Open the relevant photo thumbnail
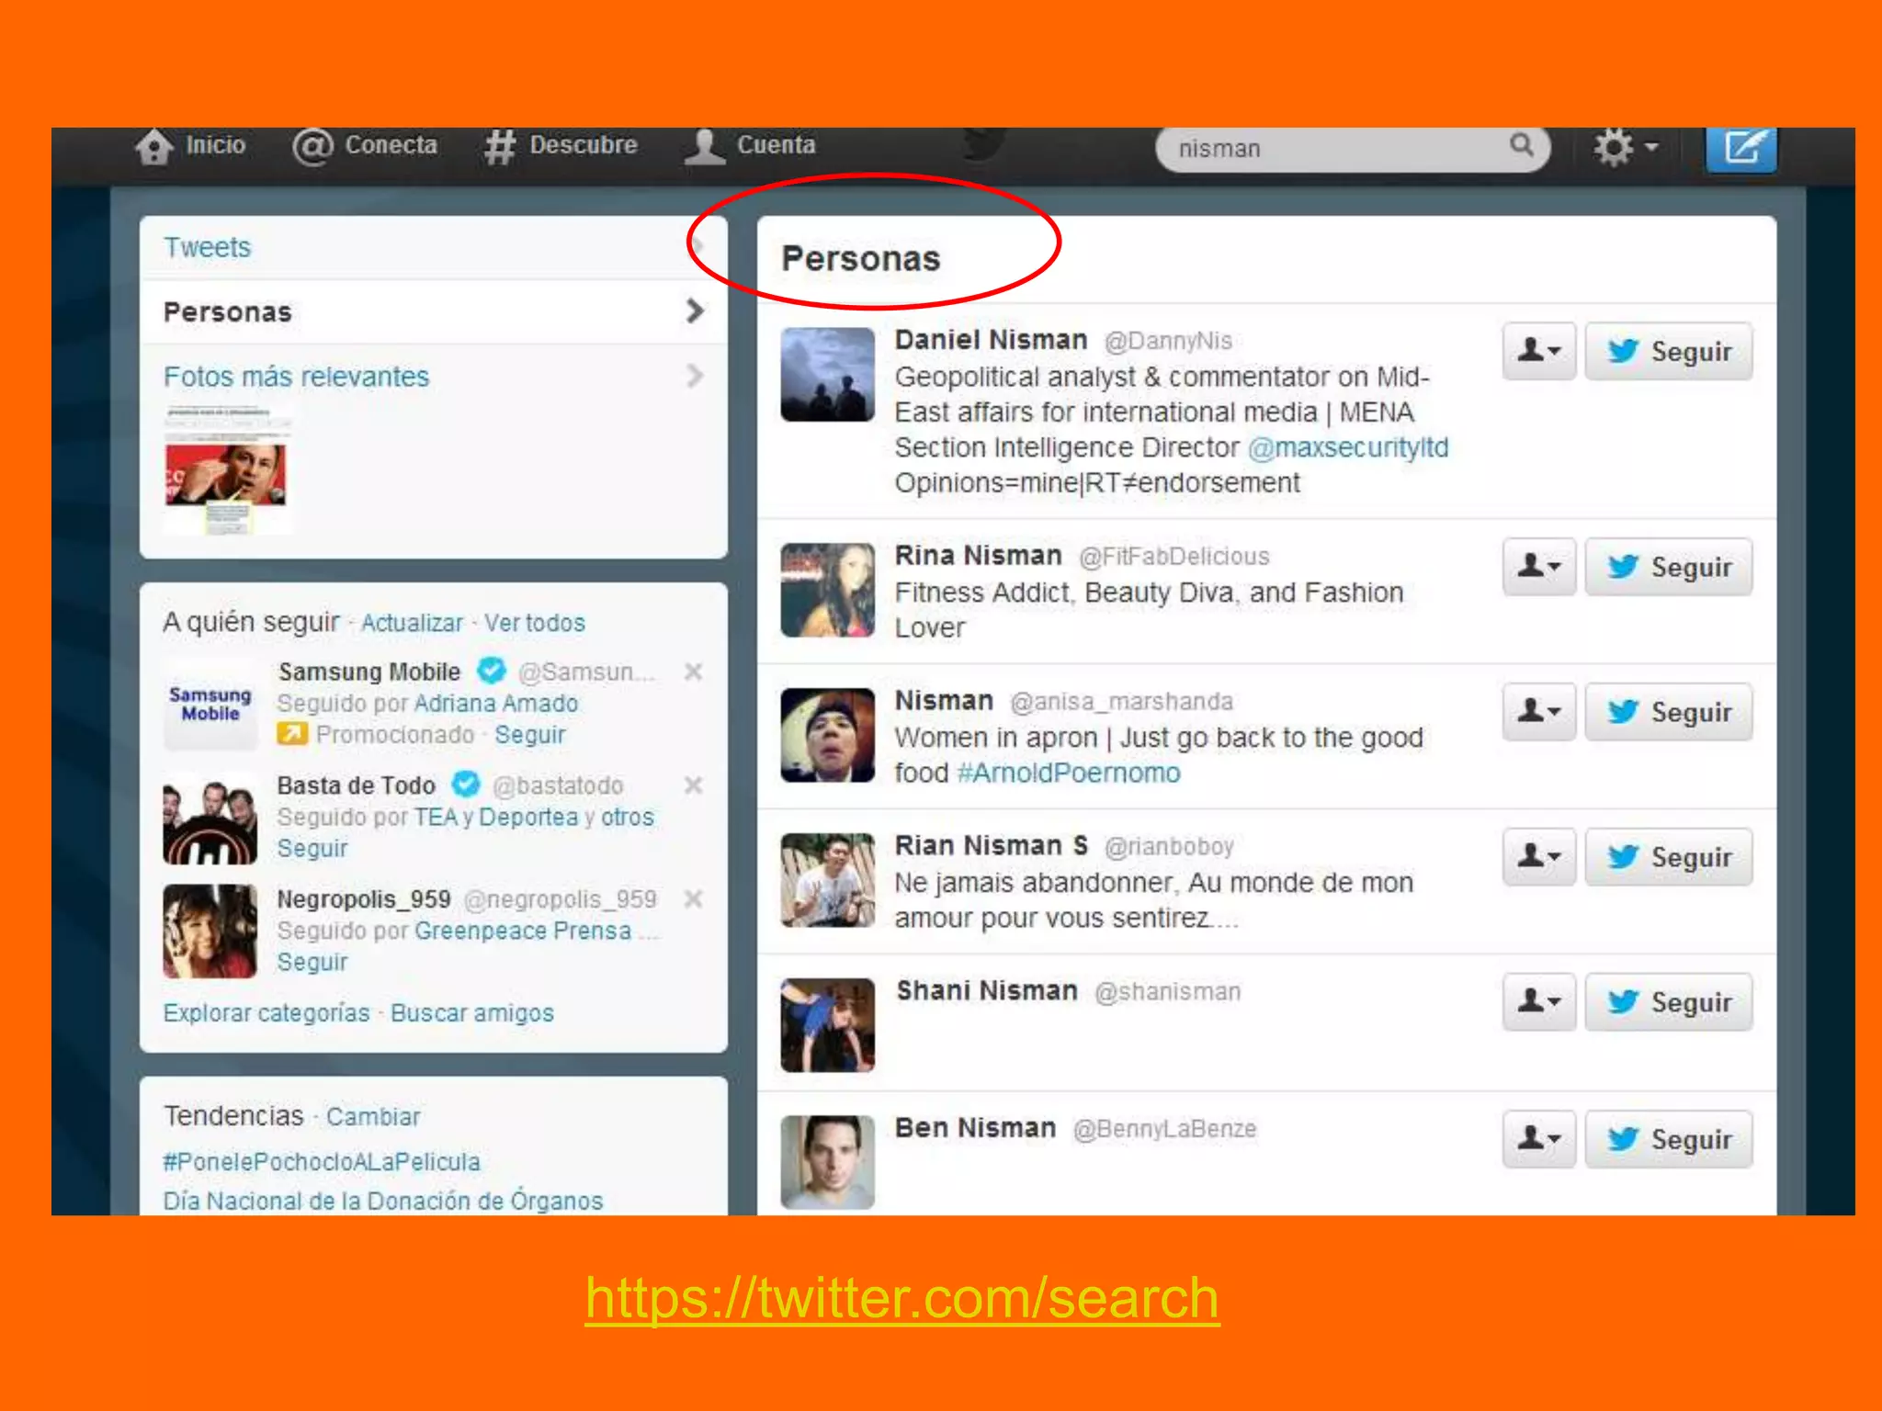 [x=226, y=471]
